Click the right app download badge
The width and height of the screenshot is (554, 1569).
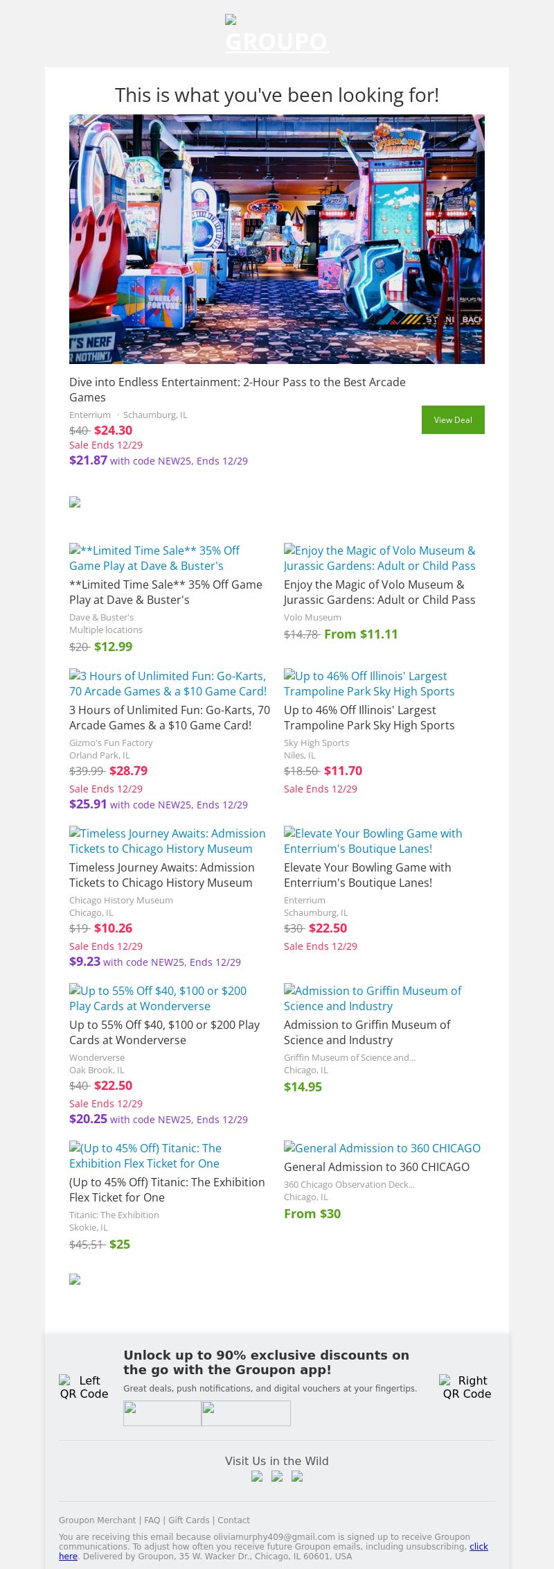pyautogui.click(x=246, y=1413)
